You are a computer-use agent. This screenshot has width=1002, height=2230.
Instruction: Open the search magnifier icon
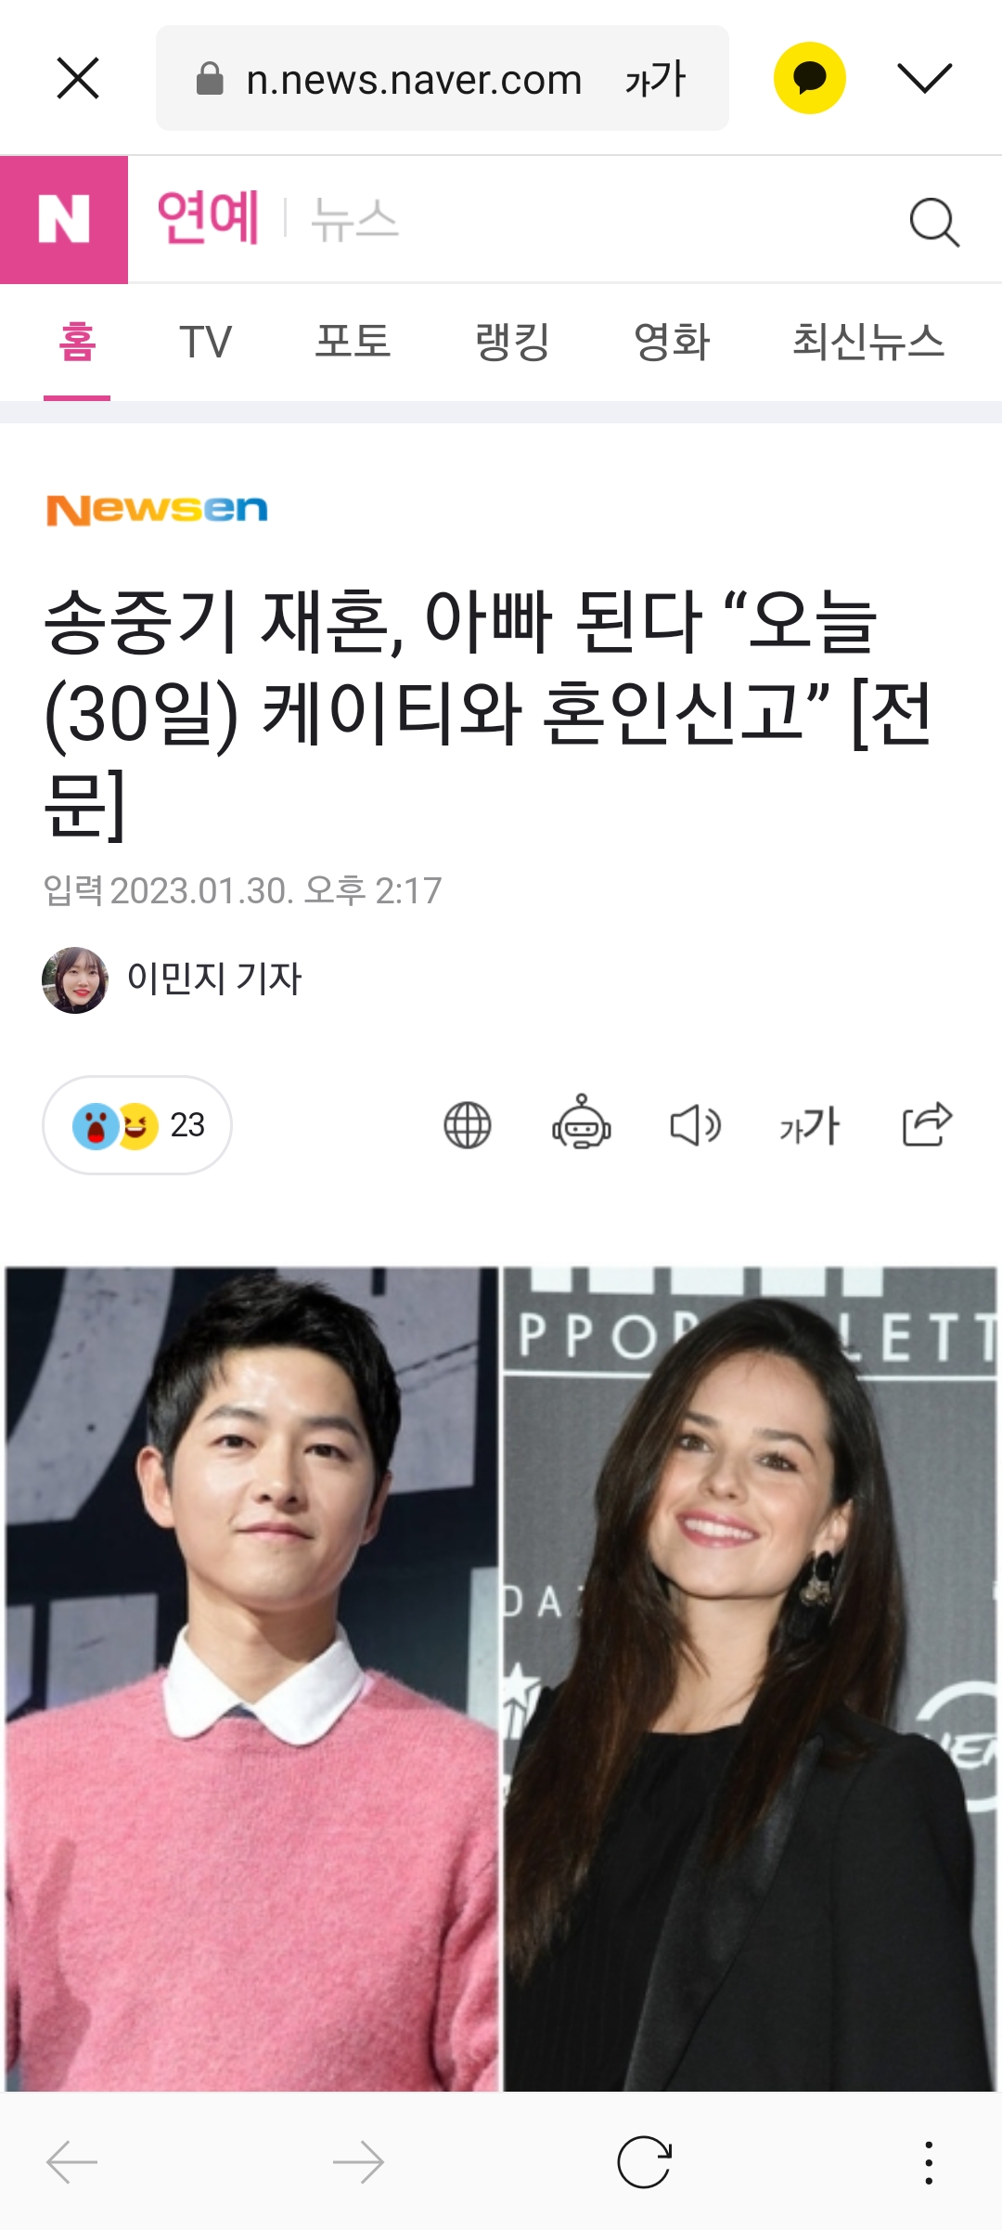click(x=934, y=222)
